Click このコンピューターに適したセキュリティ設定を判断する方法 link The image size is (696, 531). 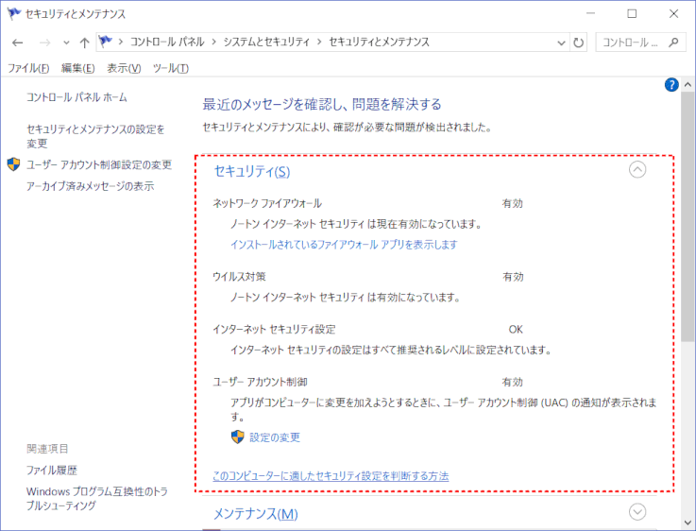tap(331, 475)
